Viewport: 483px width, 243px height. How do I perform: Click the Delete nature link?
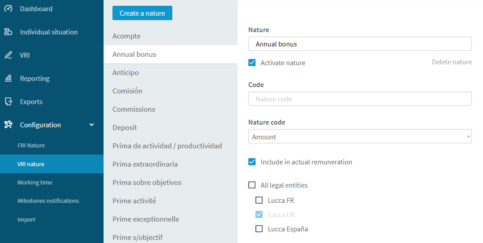452,62
